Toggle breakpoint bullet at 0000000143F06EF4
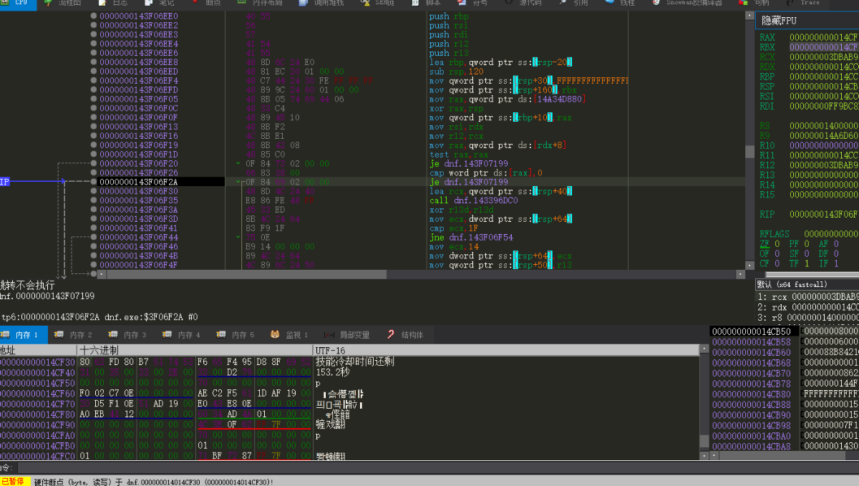Viewport: 859px width, 486px height. tap(94, 81)
